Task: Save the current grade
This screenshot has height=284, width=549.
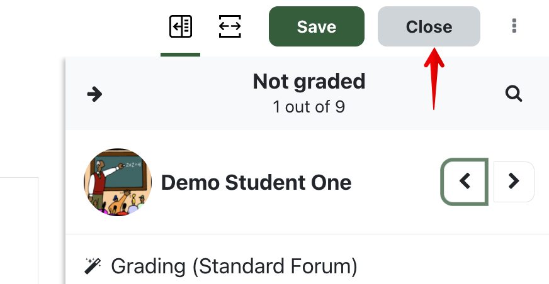Action: pyautogui.click(x=316, y=26)
